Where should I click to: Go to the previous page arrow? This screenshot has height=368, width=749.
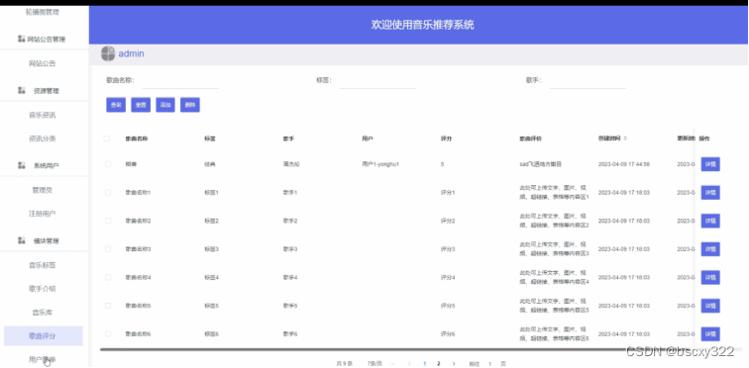point(409,363)
